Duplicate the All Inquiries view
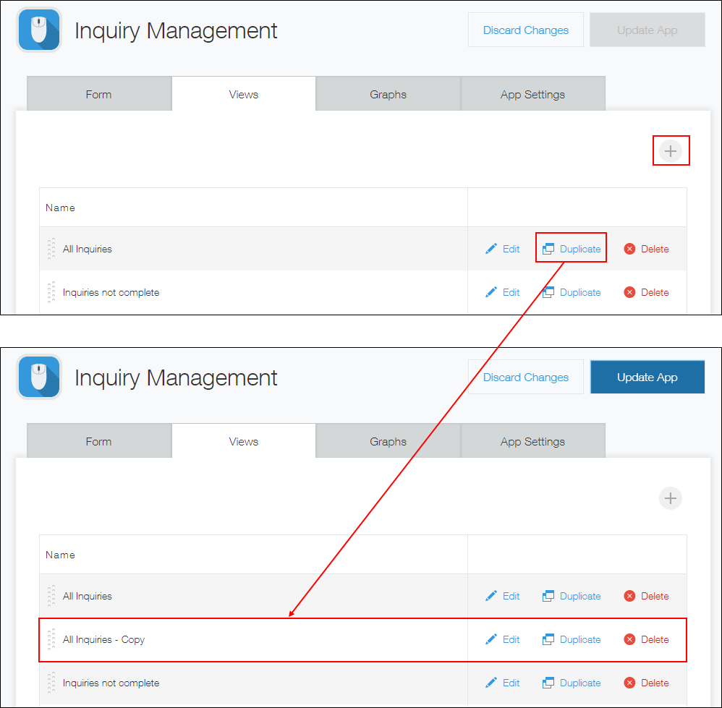Viewport: 722px width, 708px height. pos(571,248)
